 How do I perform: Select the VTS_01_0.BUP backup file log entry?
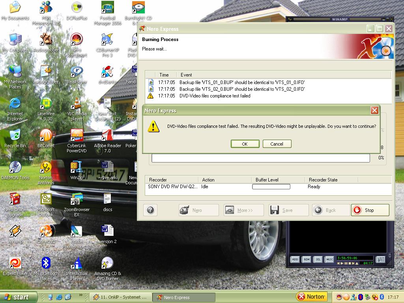[268, 82]
